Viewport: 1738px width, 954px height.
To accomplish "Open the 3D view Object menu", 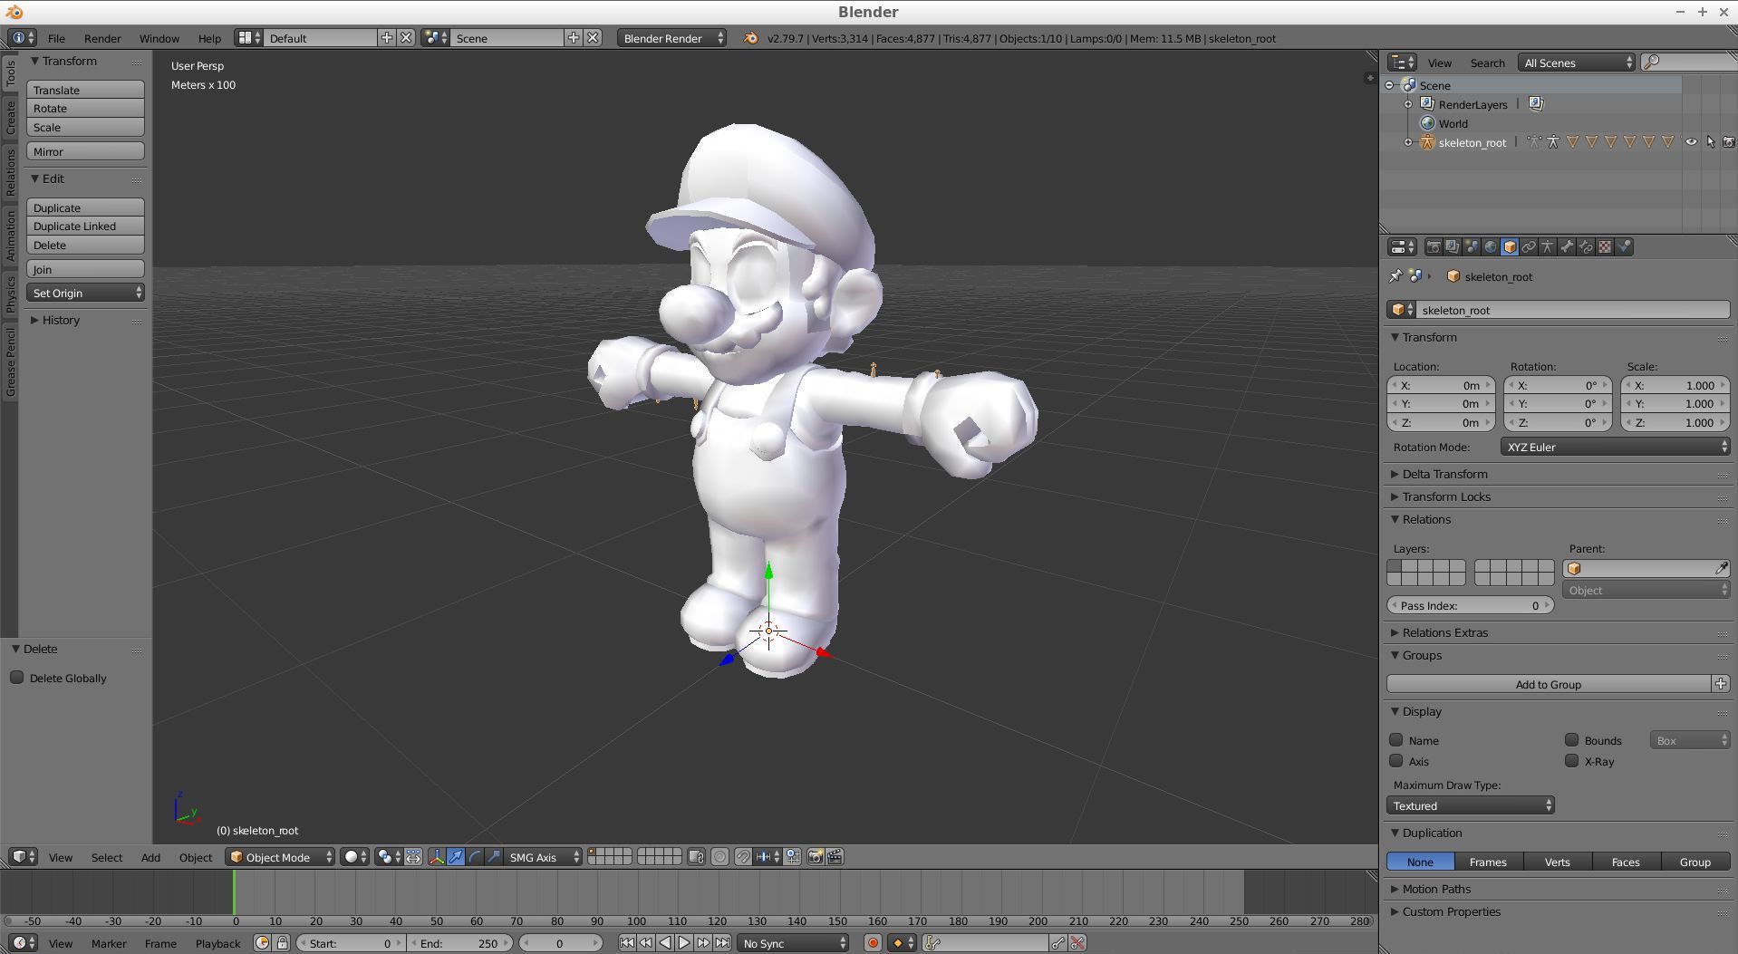I will (x=196, y=857).
